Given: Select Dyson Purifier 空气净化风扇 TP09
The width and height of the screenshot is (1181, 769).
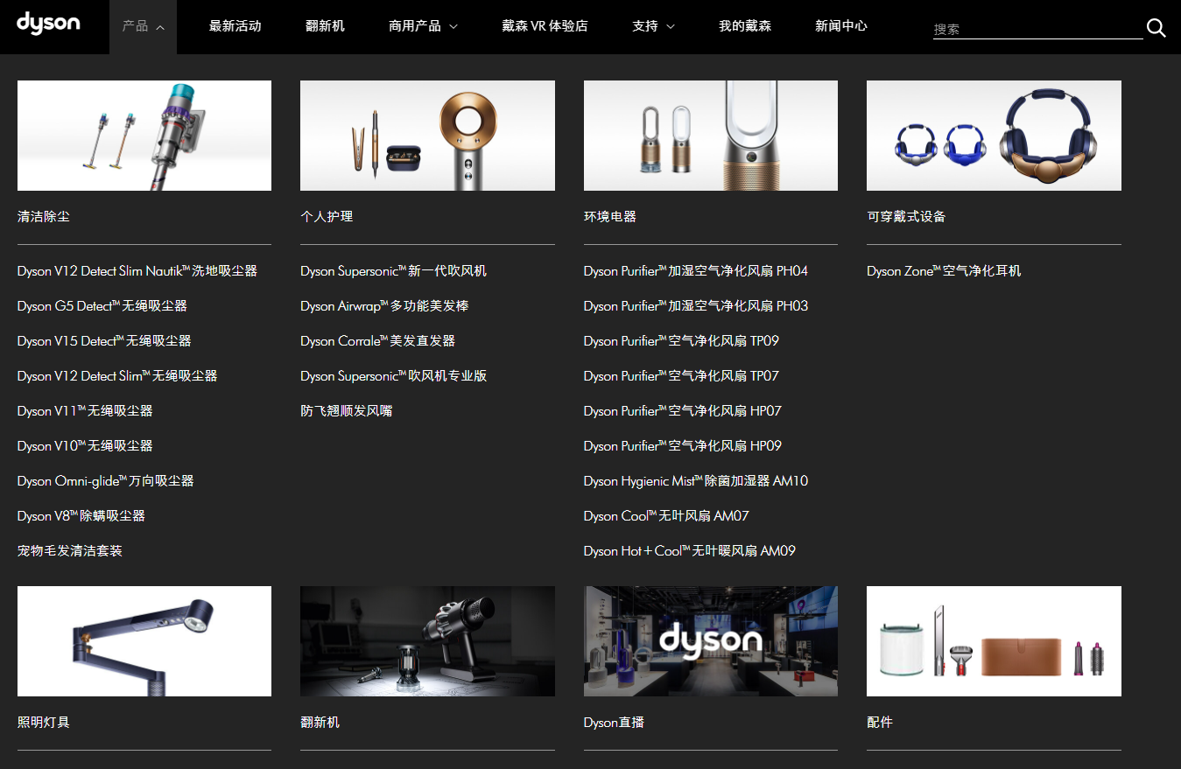Looking at the screenshot, I should 681,341.
